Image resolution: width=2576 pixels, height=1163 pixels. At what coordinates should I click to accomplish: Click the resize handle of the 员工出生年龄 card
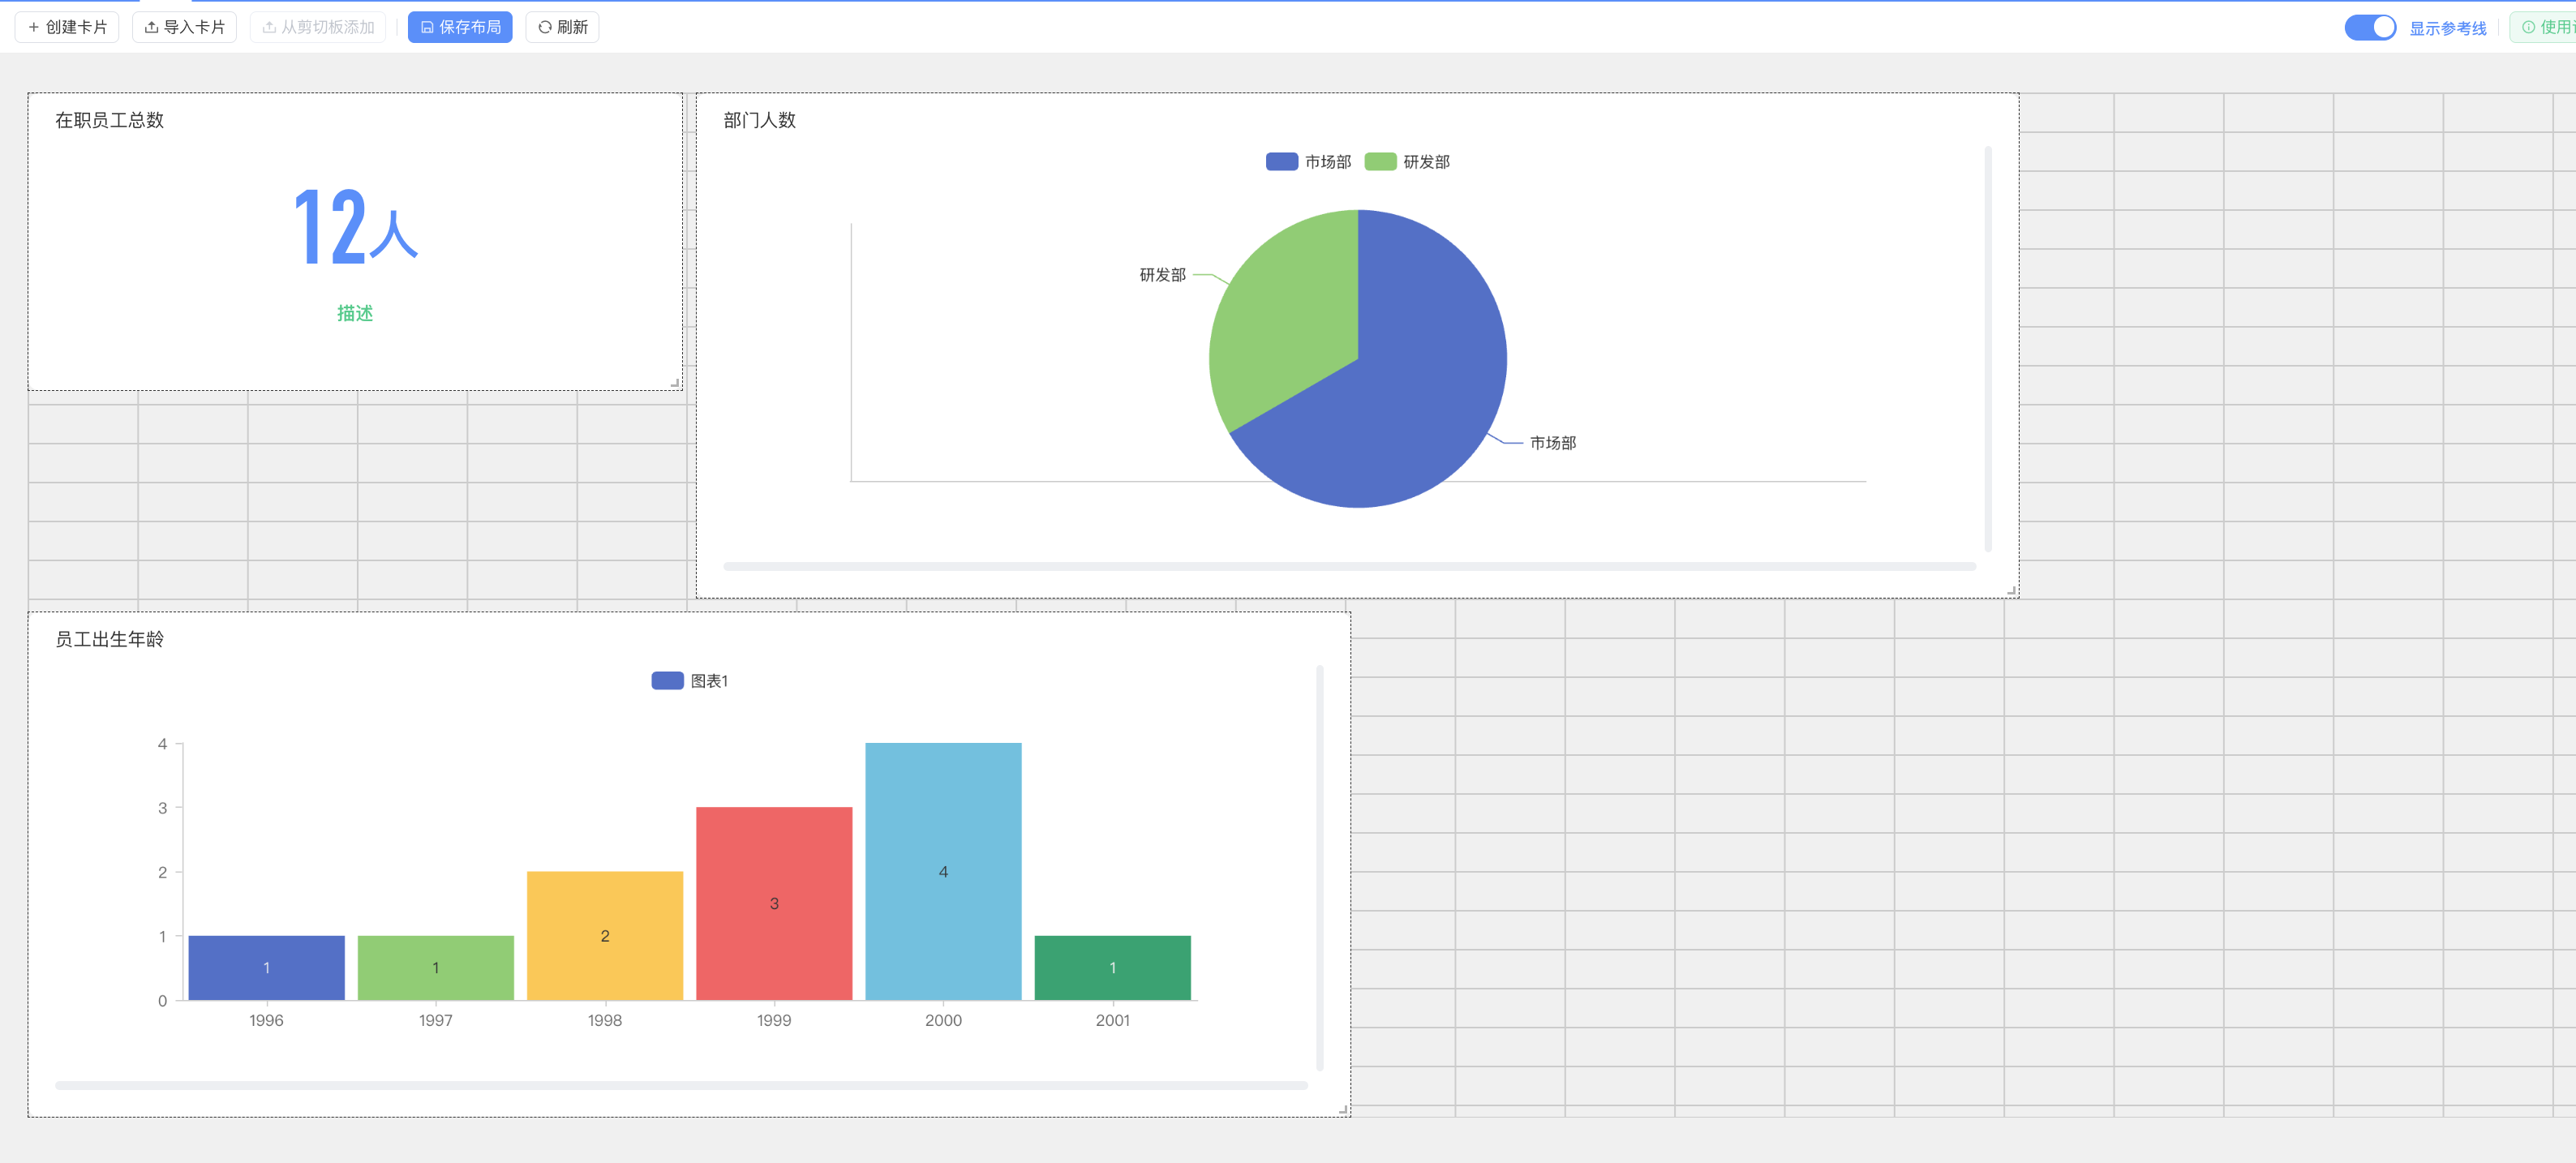coord(1343,1110)
